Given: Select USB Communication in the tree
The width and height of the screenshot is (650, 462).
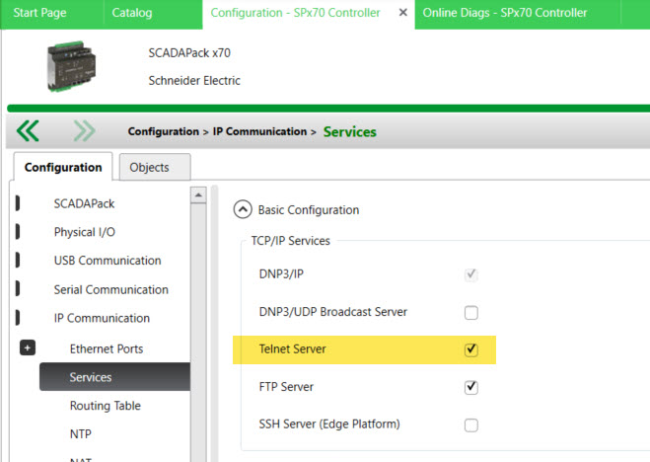Looking at the screenshot, I should (x=108, y=261).
